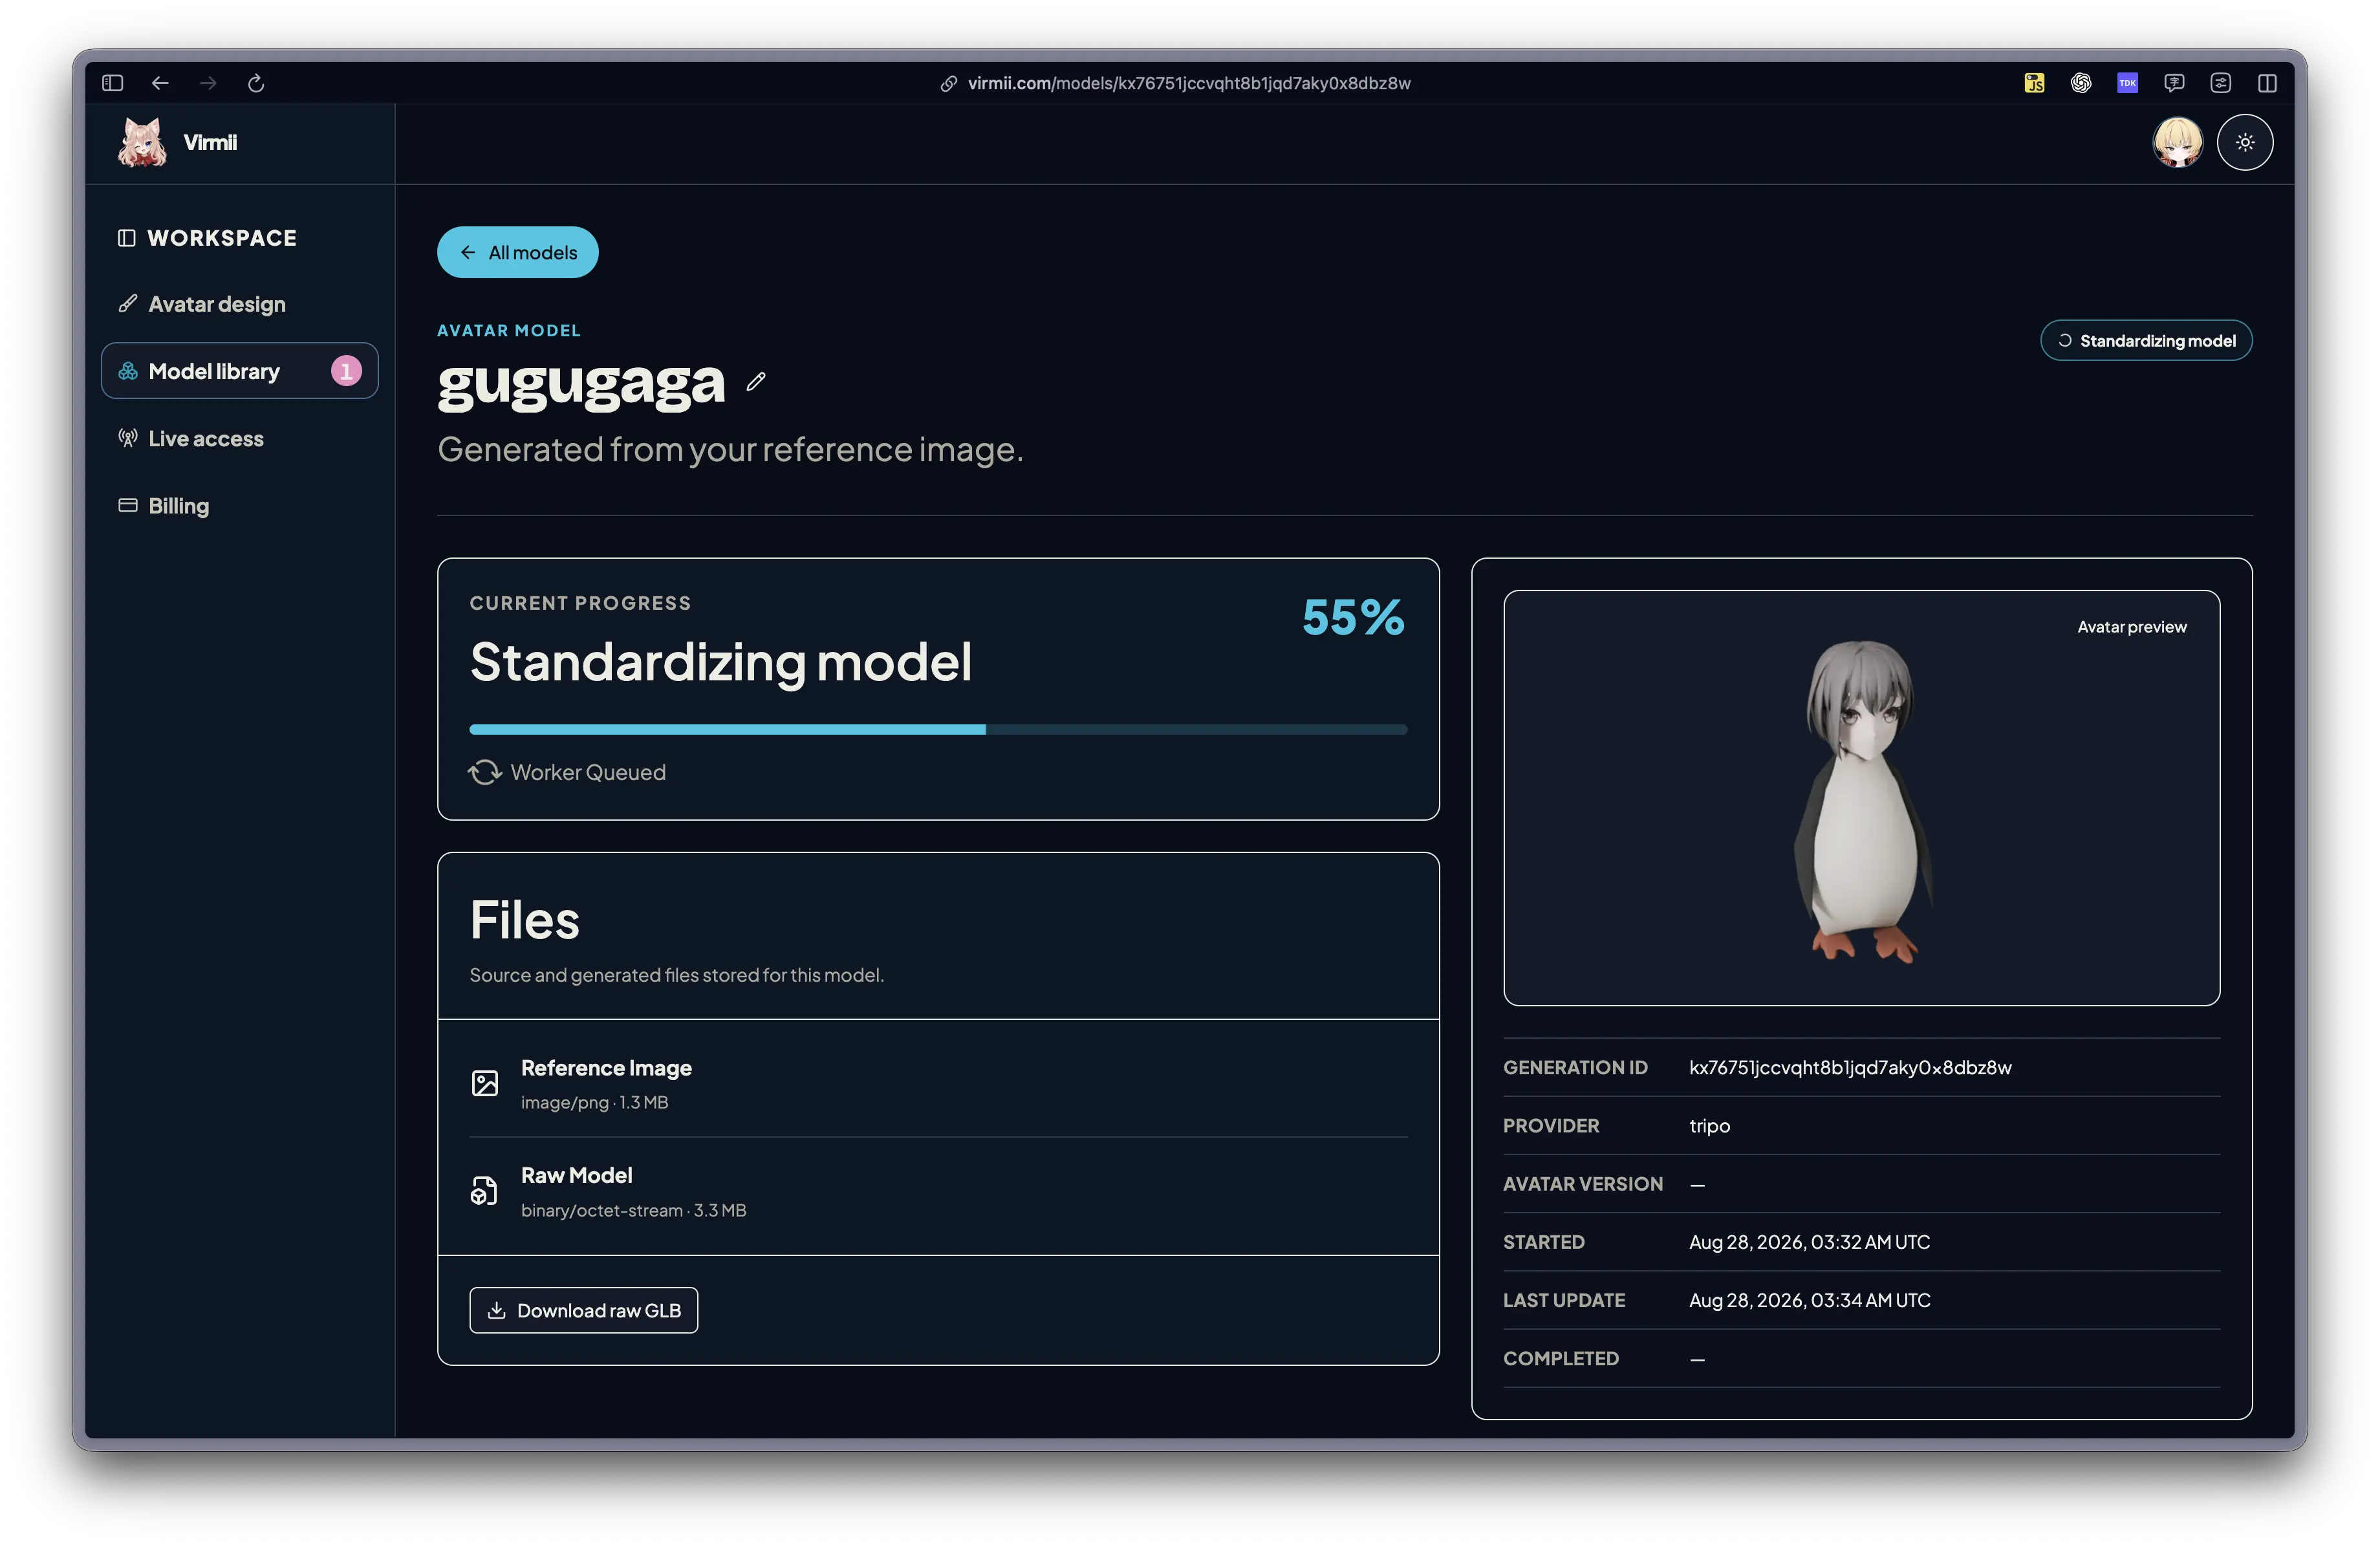Open the sliders extension icon in toolbar
Viewport: 2380px width, 1547px height.
[2220, 83]
